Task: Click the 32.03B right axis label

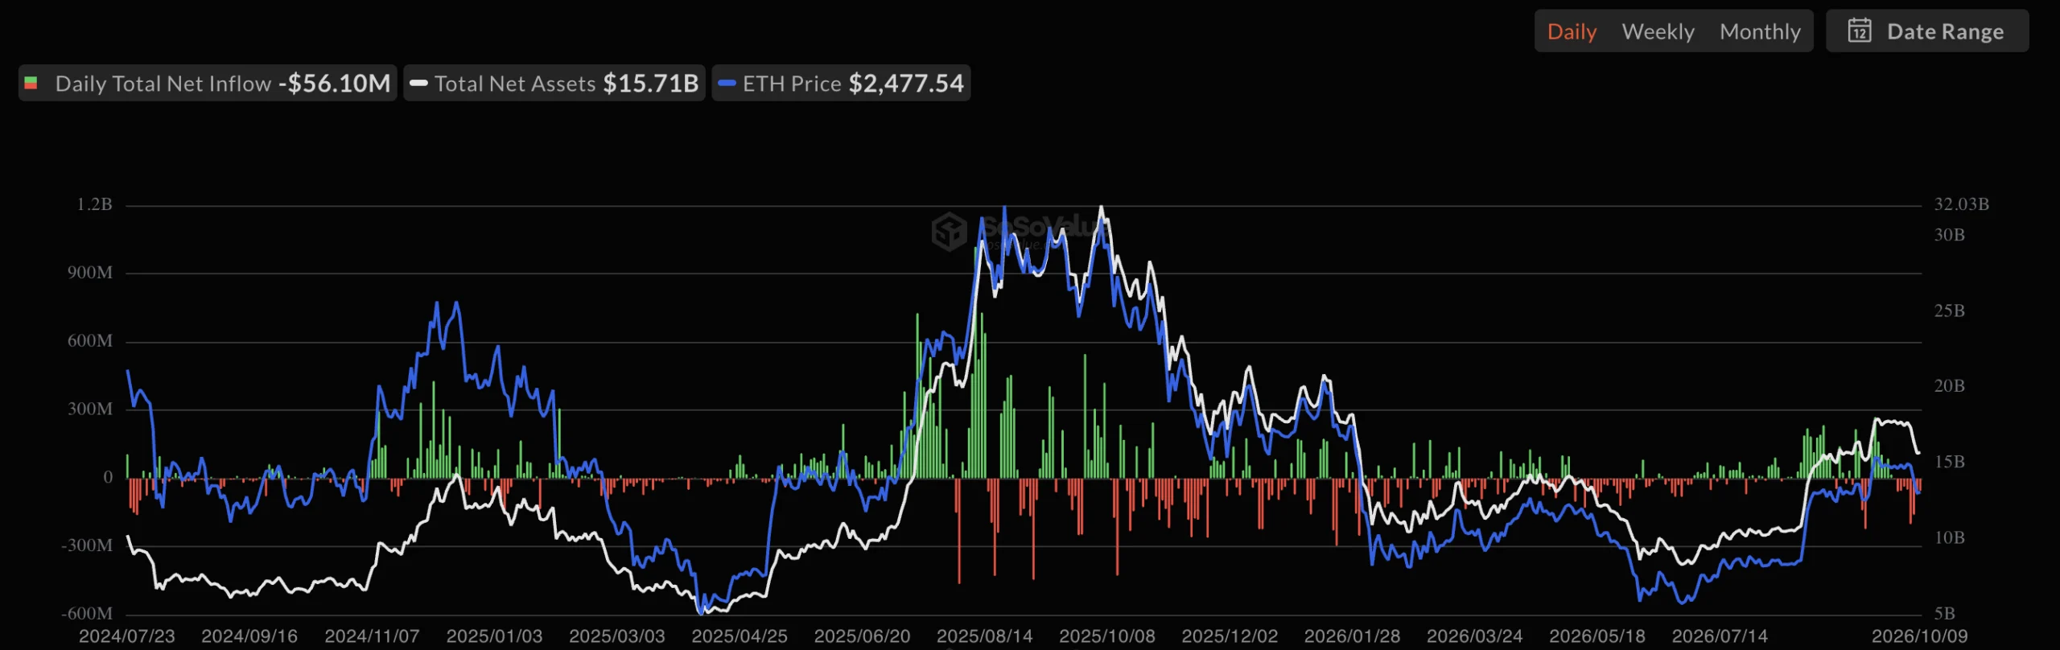Action: [x=1961, y=204]
